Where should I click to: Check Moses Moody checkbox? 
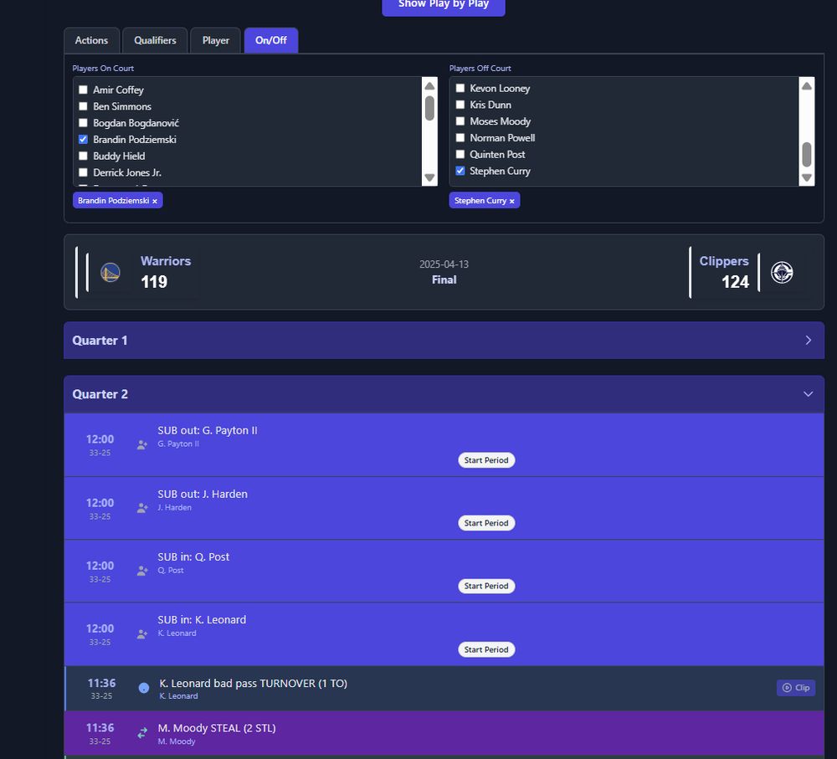click(460, 121)
